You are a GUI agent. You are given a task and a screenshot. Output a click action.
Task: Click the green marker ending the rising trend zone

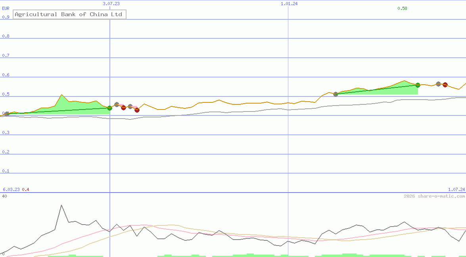pos(417,85)
